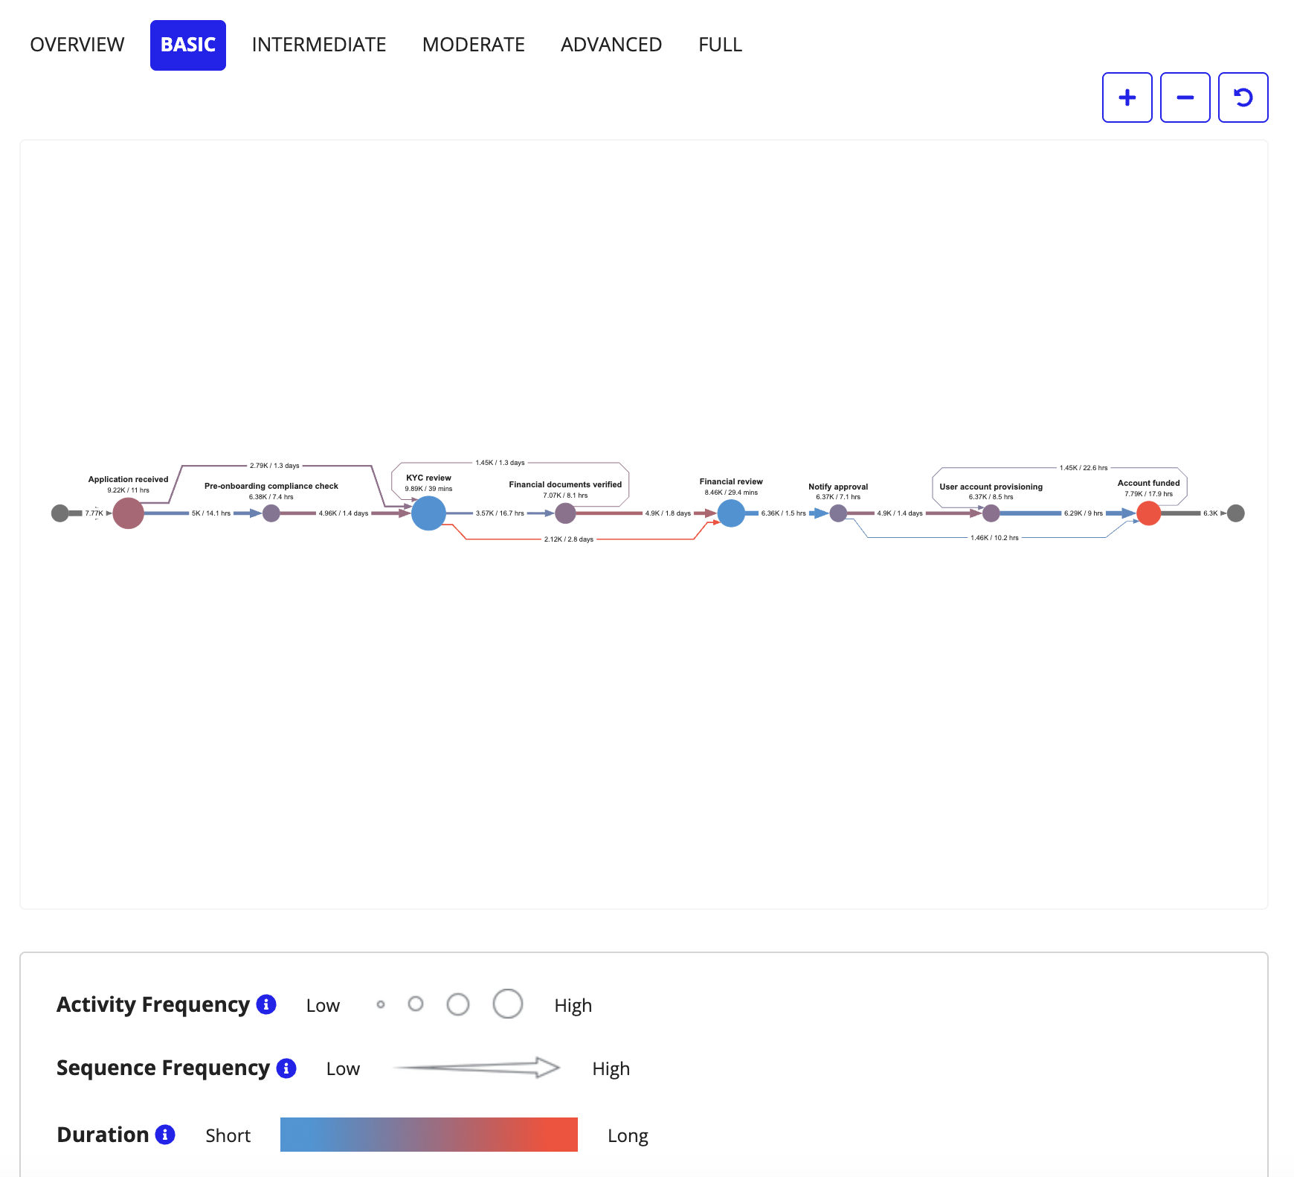The height and width of the screenshot is (1177, 1294).
Task: Click the "7.79K / 17.9 hrs" Account funded stat
Action: point(1148,494)
